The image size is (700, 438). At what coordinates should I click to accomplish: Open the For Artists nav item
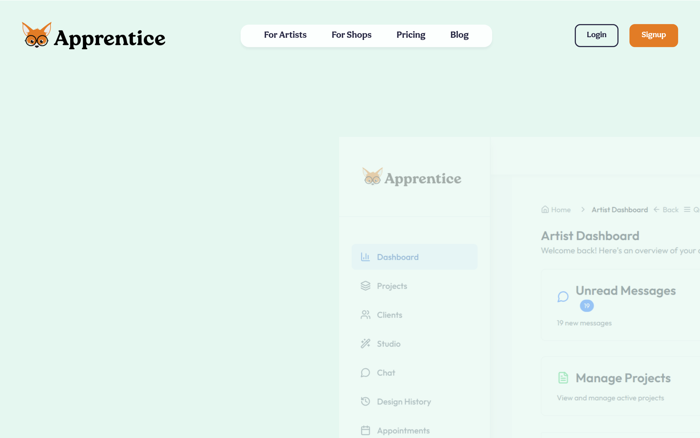[285, 35]
